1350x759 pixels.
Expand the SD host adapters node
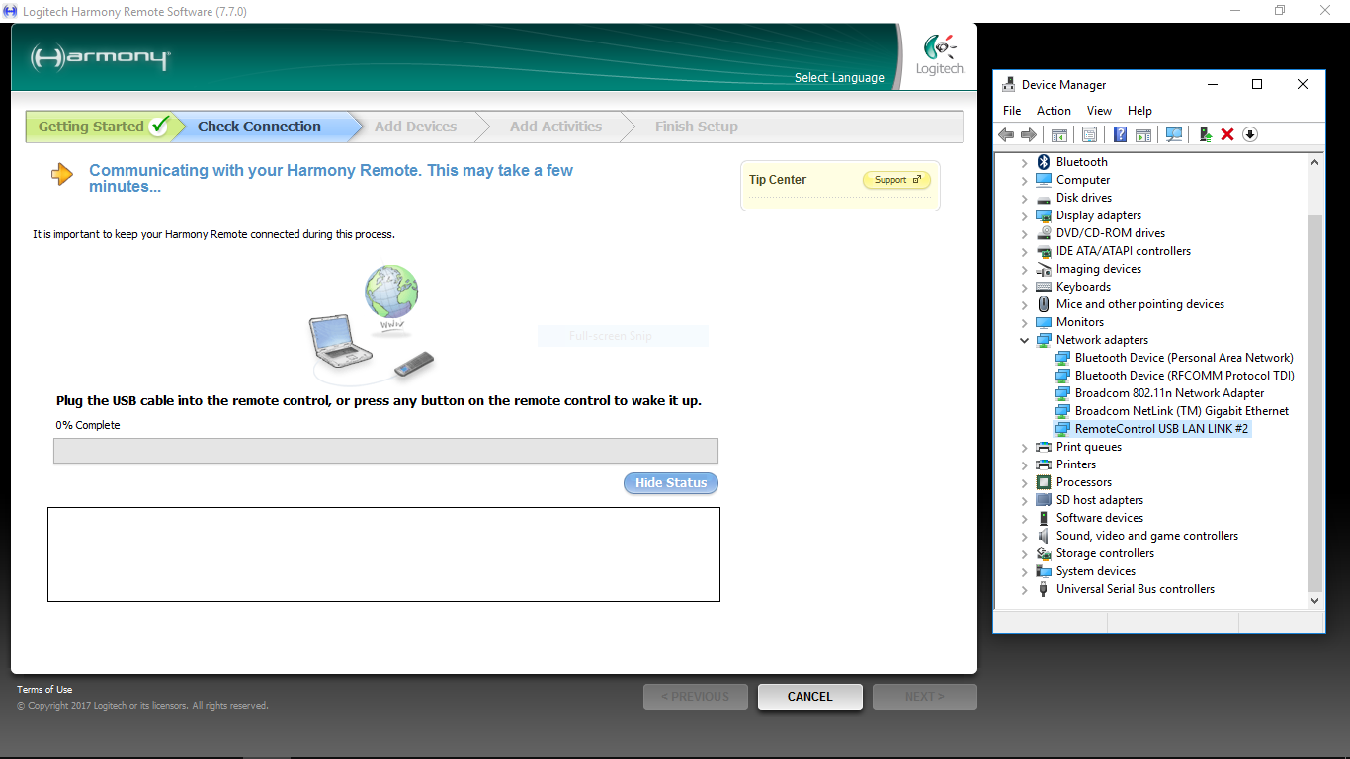pos(1024,500)
